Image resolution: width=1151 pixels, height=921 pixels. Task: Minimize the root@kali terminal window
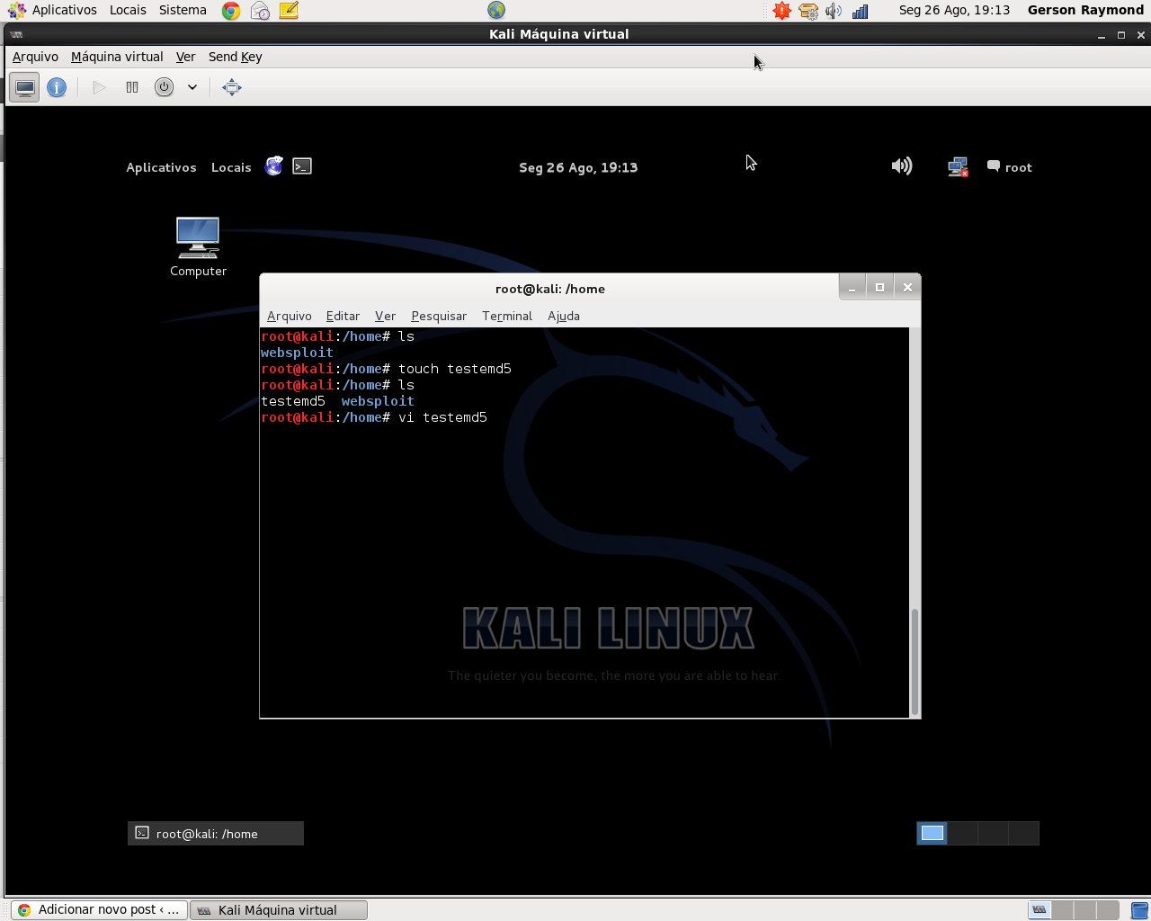(x=852, y=288)
